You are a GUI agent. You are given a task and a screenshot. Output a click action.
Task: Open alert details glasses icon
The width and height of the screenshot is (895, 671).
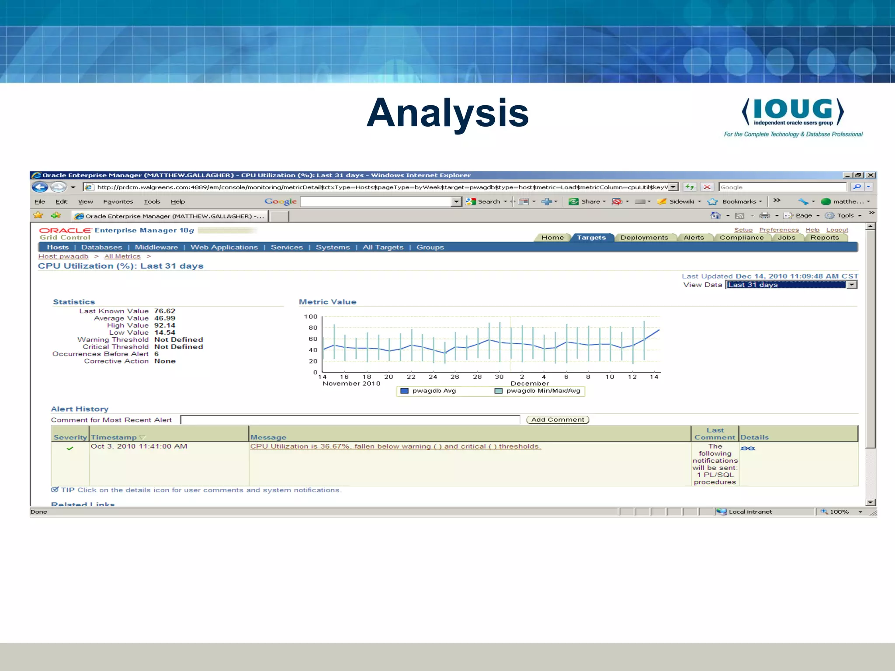tap(747, 449)
